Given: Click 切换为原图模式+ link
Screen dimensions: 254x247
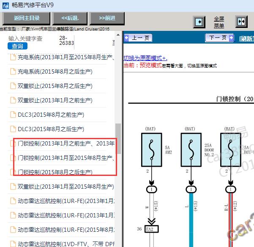Looking at the screenshot, I should pyautogui.click(x=145, y=58).
